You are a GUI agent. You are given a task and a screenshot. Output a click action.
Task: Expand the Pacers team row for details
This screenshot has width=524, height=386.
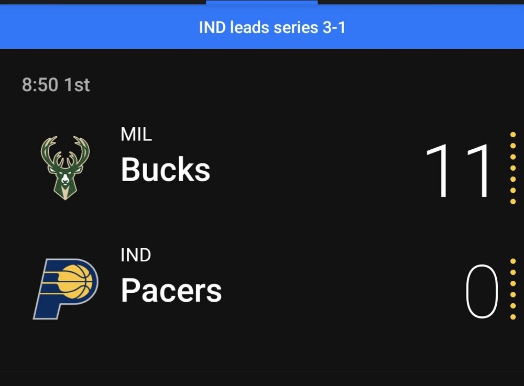(x=262, y=289)
